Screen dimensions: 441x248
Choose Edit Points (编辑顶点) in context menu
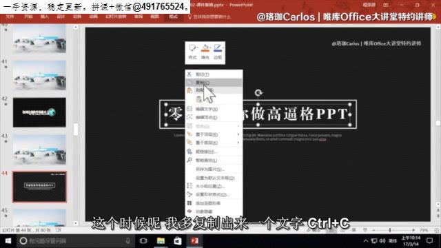pyautogui.click(x=214, y=118)
